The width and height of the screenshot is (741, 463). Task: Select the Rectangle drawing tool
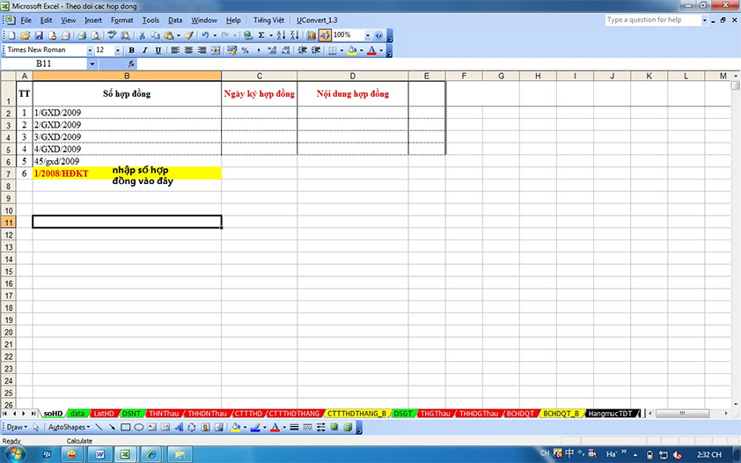point(125,427)
